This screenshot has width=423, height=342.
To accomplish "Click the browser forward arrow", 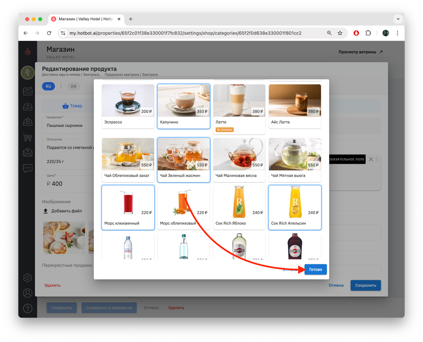I will (x=37, y=33).
